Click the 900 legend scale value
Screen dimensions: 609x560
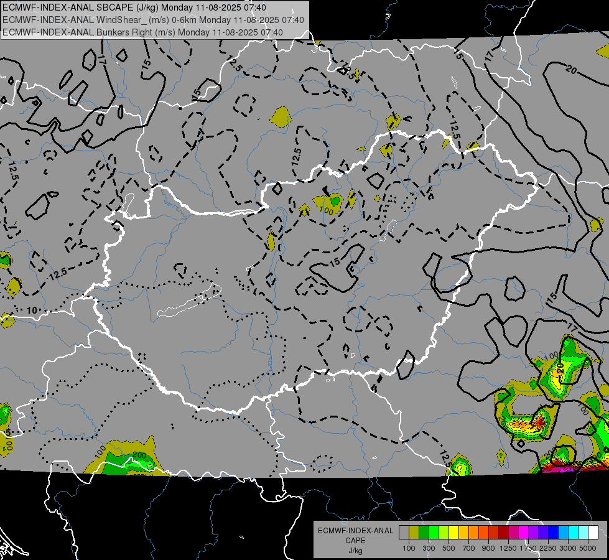(x=488, y=548)
